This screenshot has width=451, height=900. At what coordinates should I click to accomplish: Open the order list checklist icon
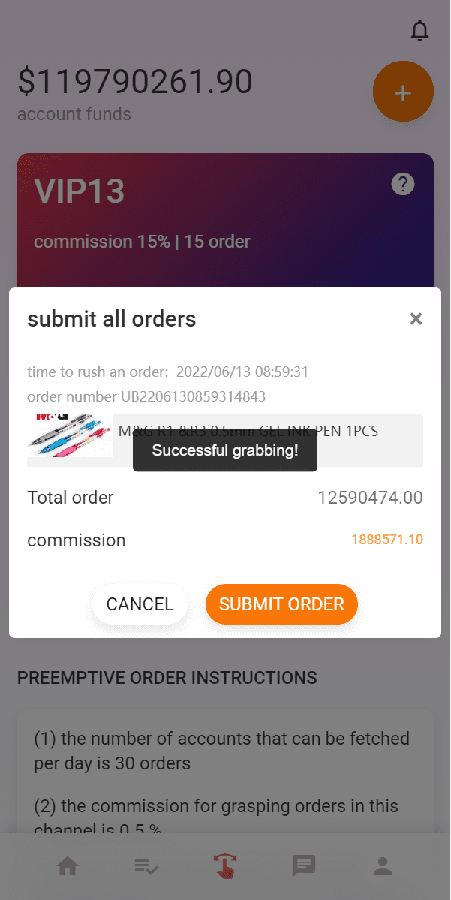click(x=146, y=867)
